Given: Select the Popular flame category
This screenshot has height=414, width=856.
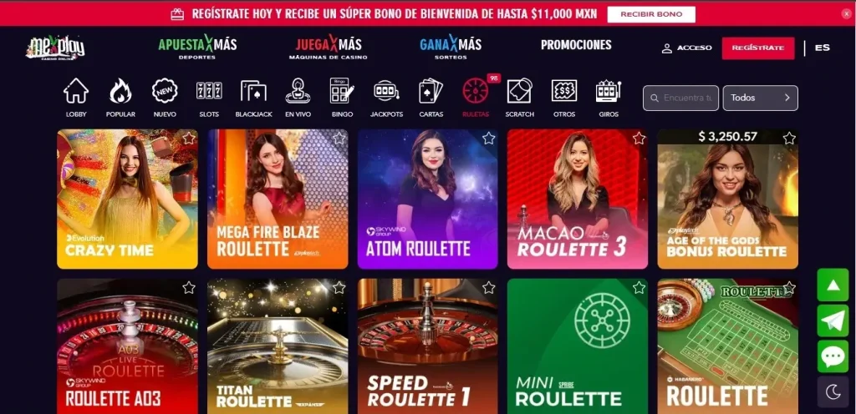Looking at the screenshot, I should click(120, 98).
